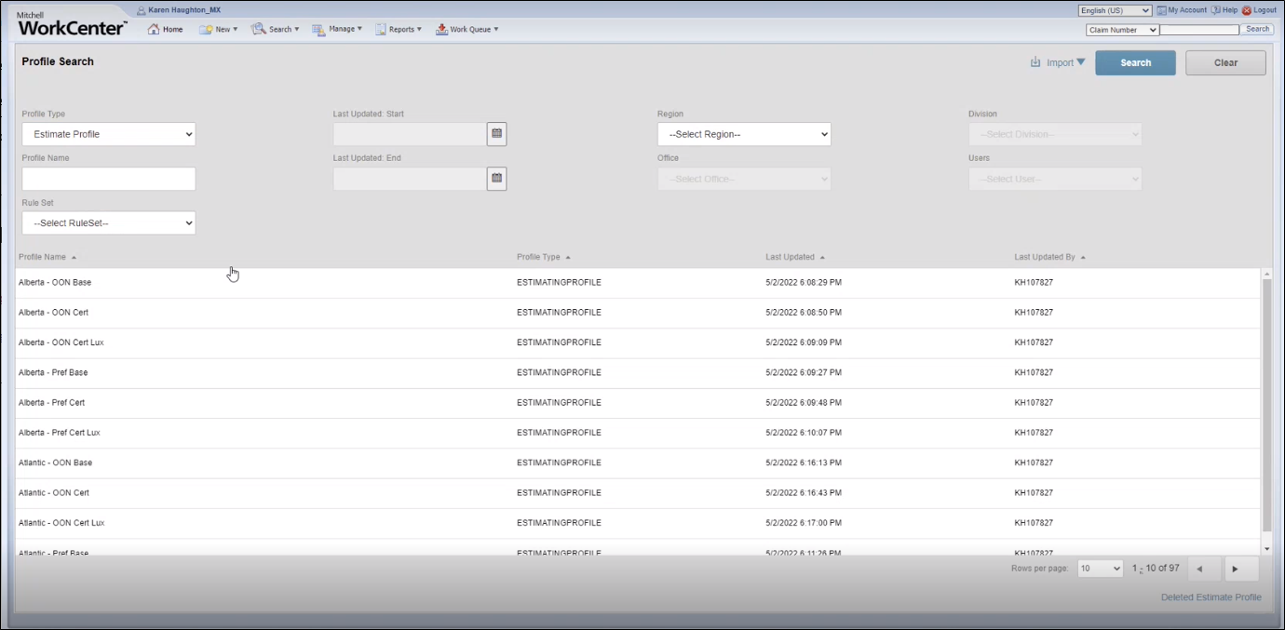Open the Select Region dropdown

tap(744, 134)
